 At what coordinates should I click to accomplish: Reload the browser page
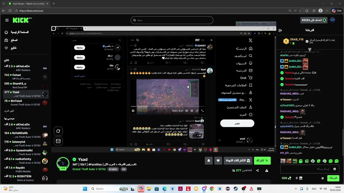(10, 11)
